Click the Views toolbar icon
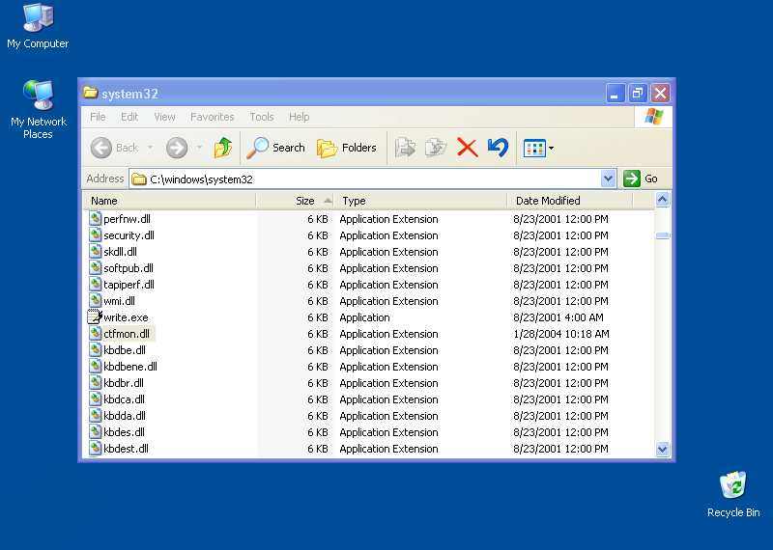The width and height of the screenshot is (773, 550). coord(534,148)
